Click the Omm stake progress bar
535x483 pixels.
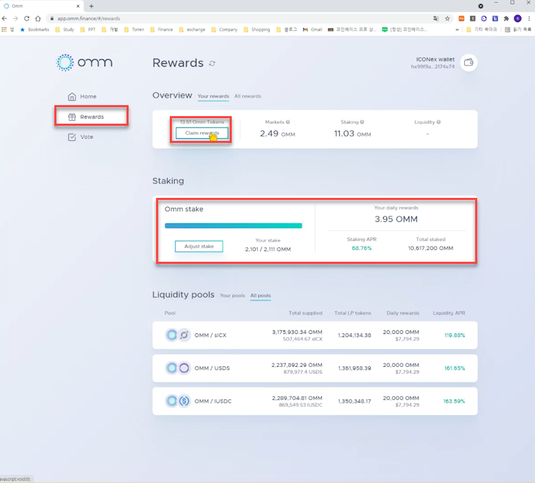tap(233, 225)
